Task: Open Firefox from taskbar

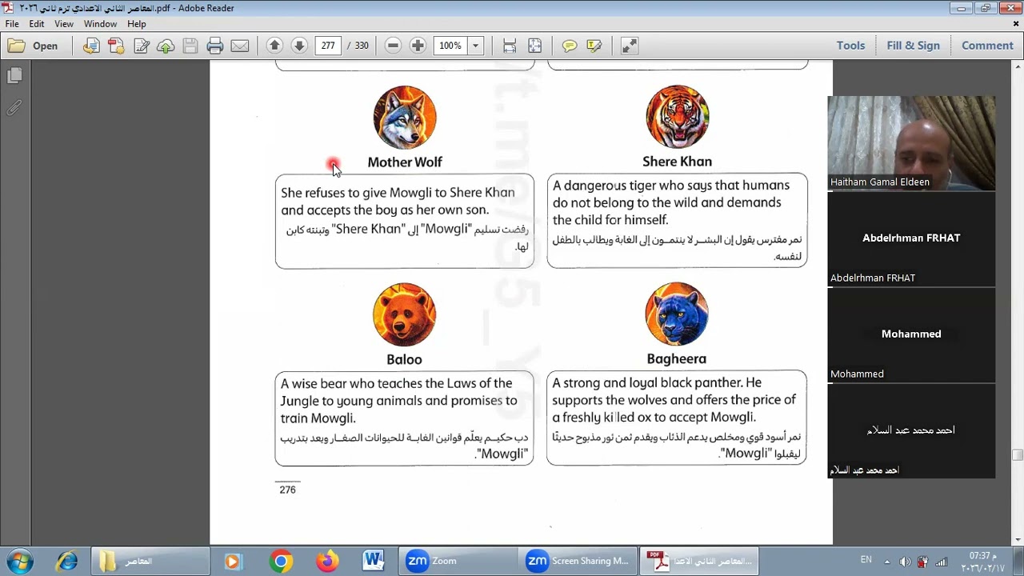Action: 327,562
